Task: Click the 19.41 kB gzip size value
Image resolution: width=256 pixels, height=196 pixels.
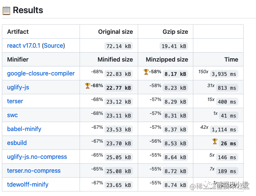Action: [x=174, y=46]
